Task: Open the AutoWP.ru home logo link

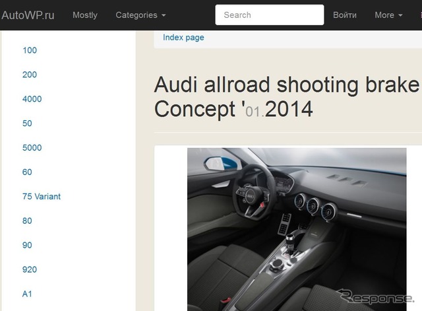Action: click(x=28, y=15)
